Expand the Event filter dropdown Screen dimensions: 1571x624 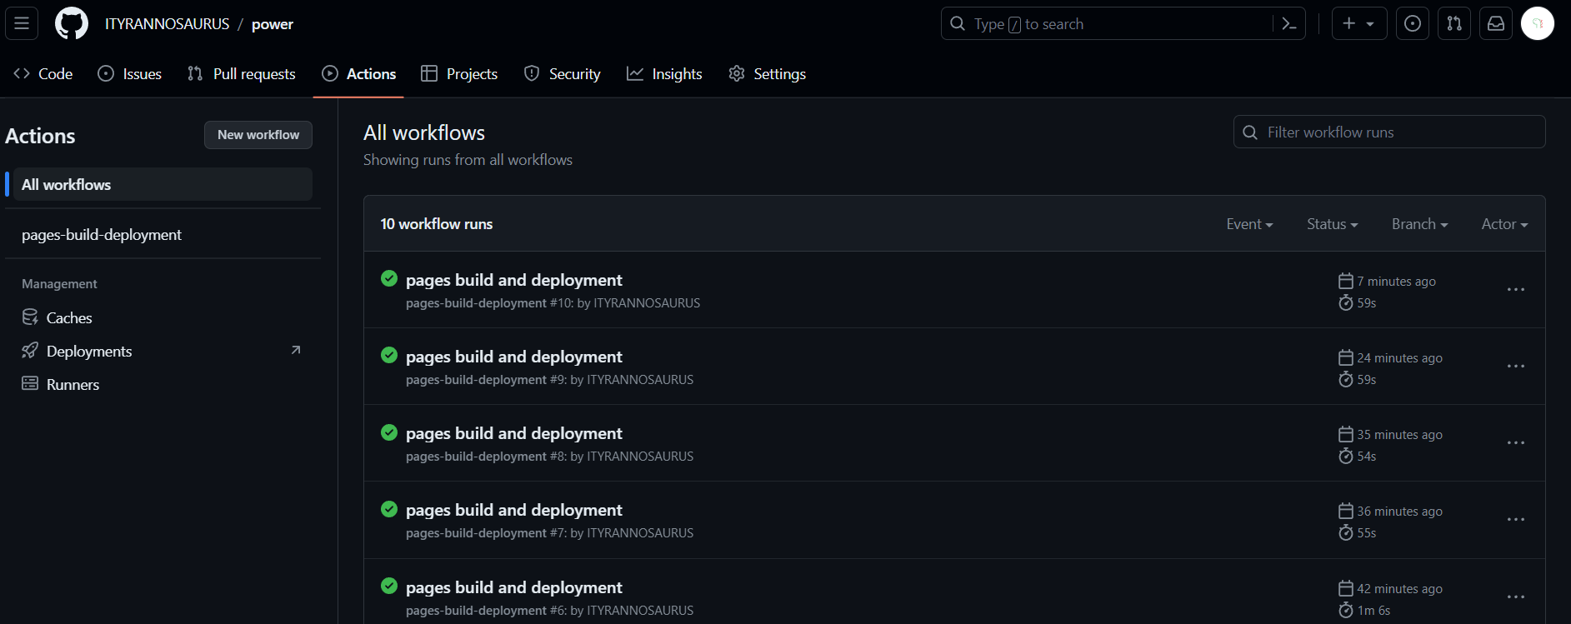point(1249,224)
